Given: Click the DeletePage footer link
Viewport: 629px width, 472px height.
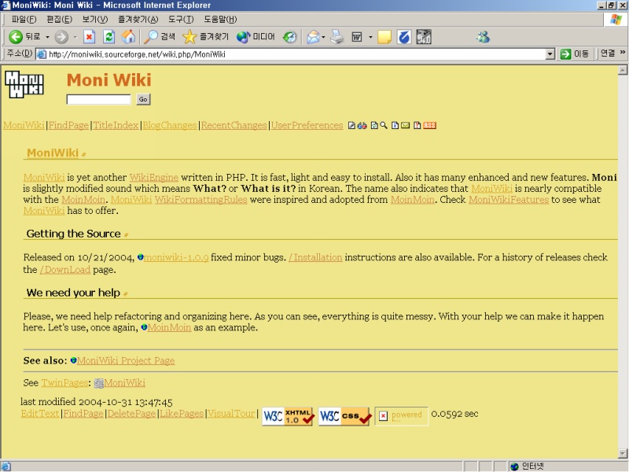Looking at the screenshot, I should [131, 414].
